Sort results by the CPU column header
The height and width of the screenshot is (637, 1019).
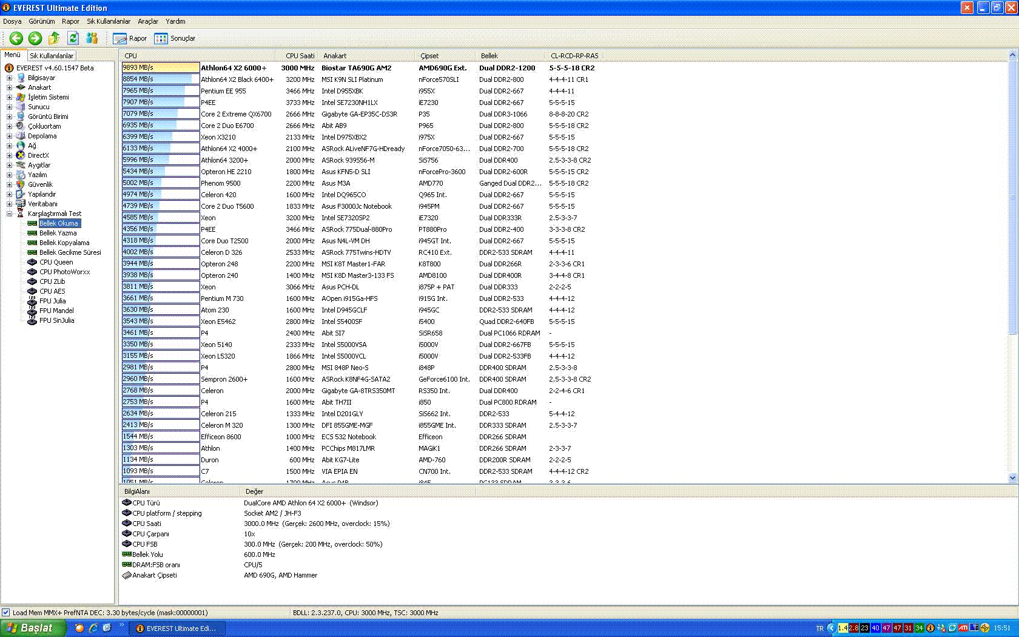click(200, 56)
